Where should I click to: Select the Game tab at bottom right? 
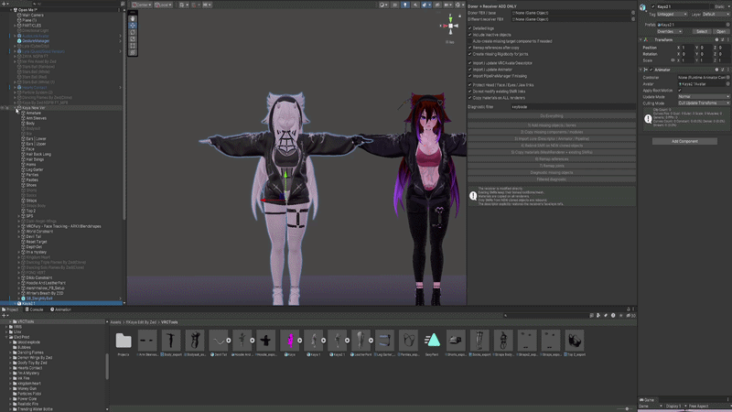[x=647, y=400]
